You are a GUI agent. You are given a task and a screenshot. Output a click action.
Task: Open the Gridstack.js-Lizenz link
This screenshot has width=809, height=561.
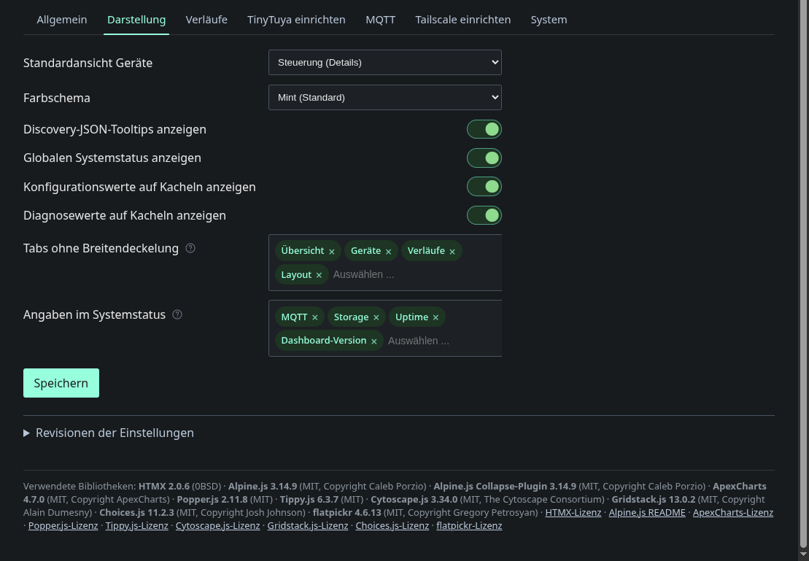coord(308,525)
